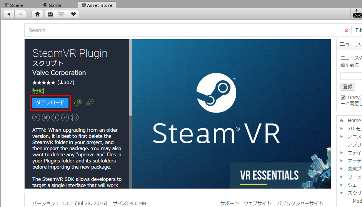The width and height of the screenshot is (362, 207).
Task: Open the Home link in category list
Action: coord(354,121)
